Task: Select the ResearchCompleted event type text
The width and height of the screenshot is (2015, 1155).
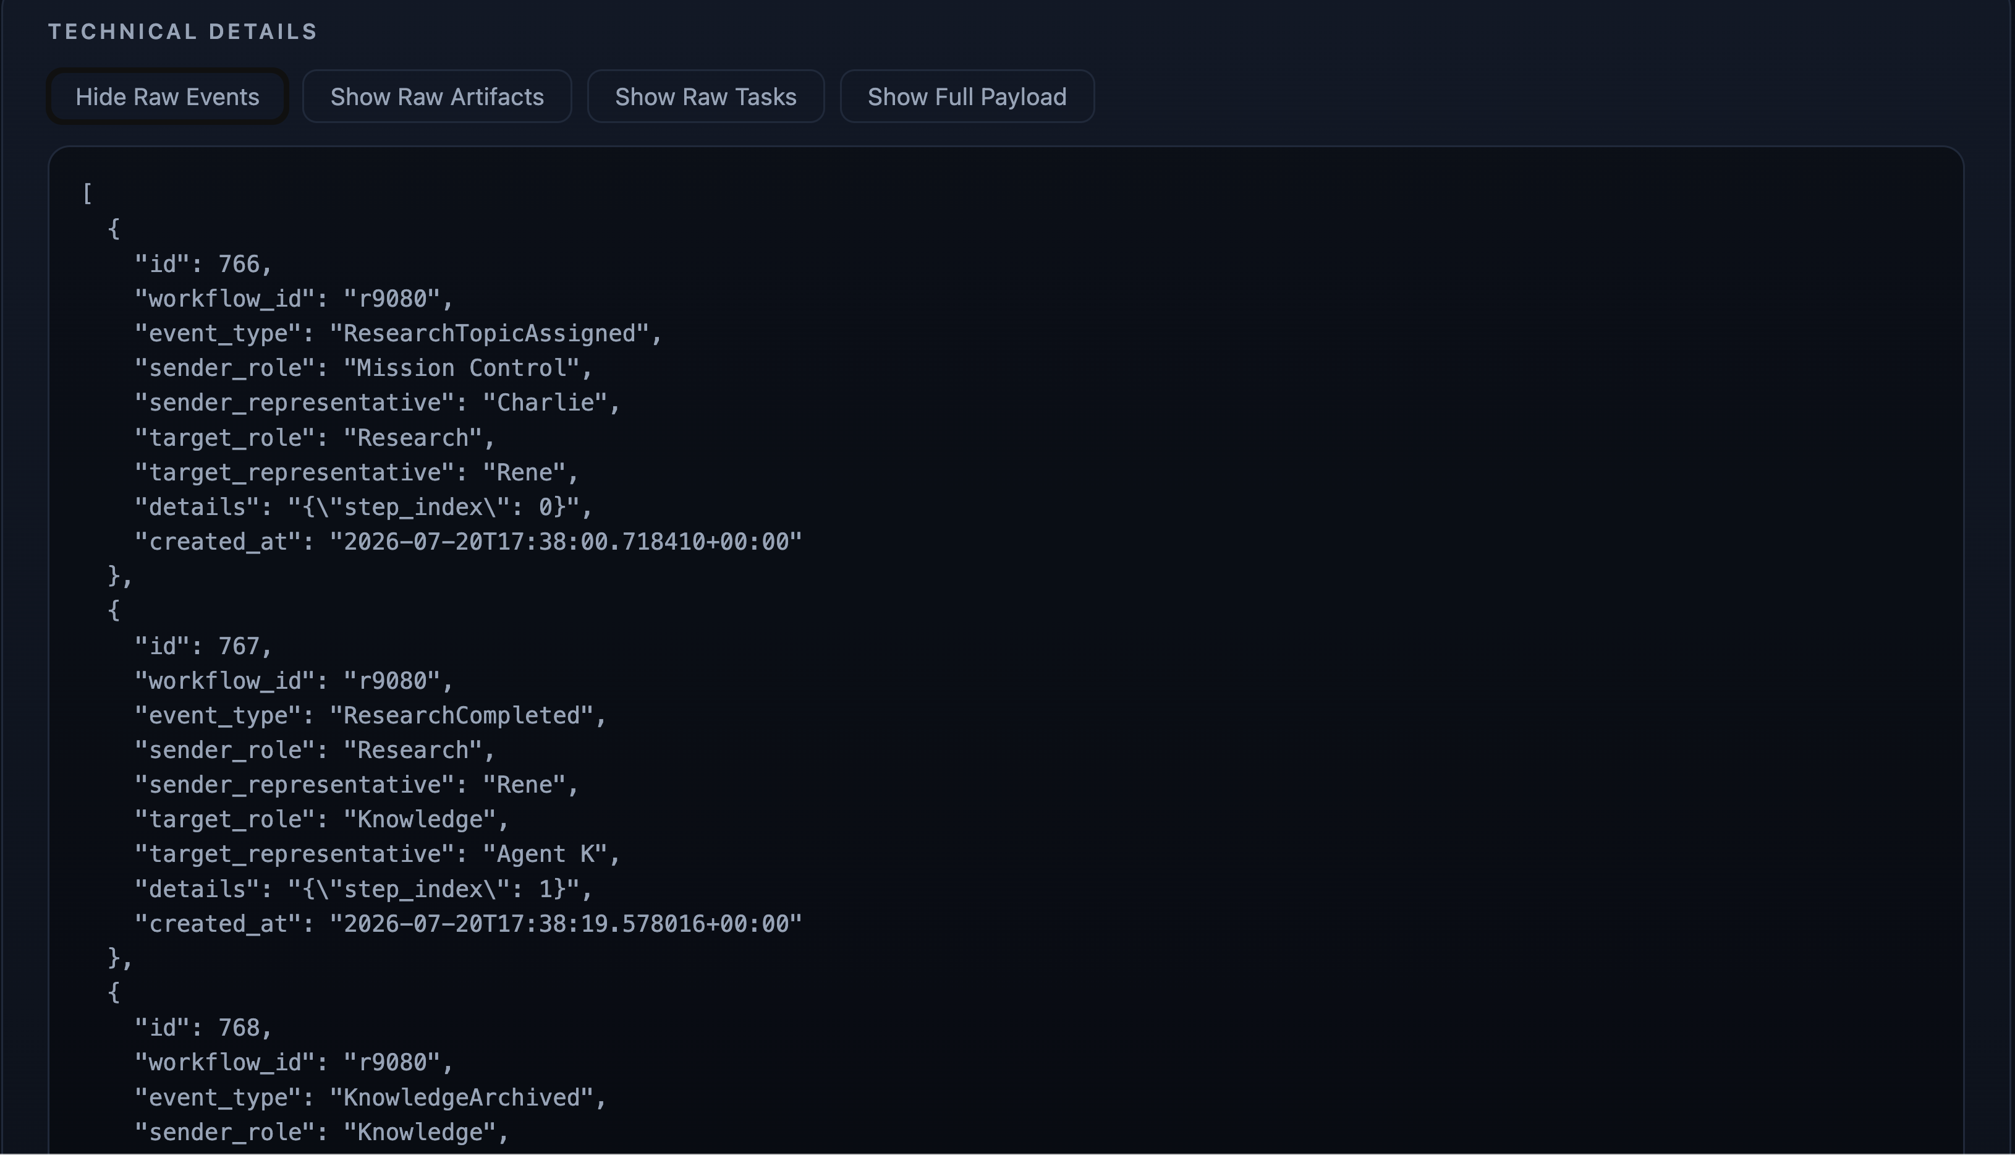Action: point(462,715)
